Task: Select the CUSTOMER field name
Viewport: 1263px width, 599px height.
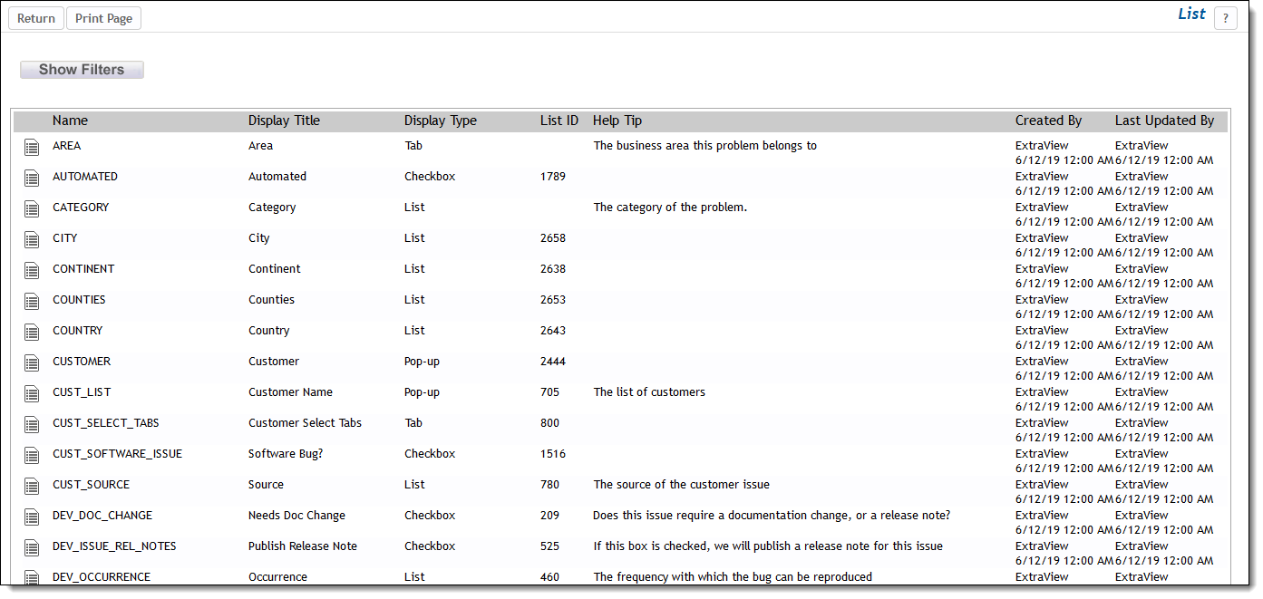Action: click(x=82, y=361)
